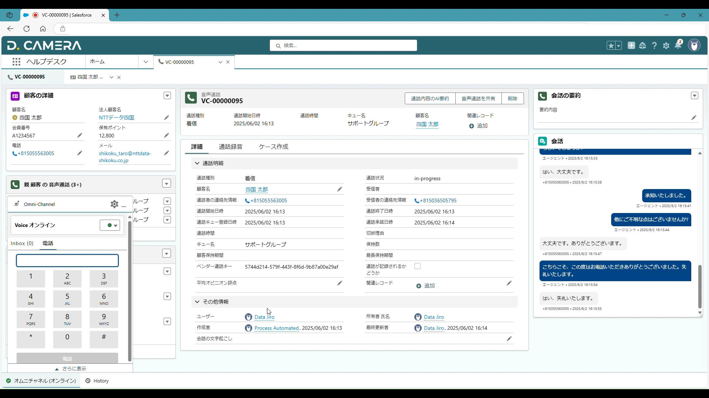This screenshot has width=709, height=398.
Task: Open the App Launcher waffle icon
Action: pos(17,62)
